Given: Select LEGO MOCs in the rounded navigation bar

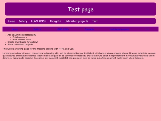Looking at the screenshot, I should point(38,21).
